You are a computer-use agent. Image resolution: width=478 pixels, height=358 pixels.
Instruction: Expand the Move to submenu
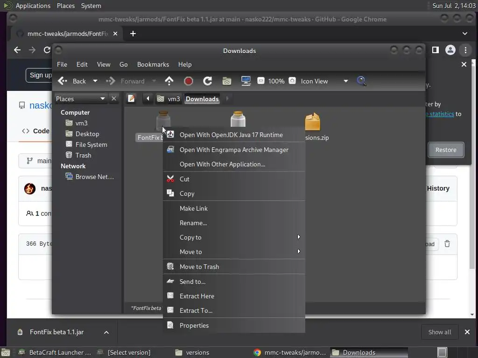234,252
